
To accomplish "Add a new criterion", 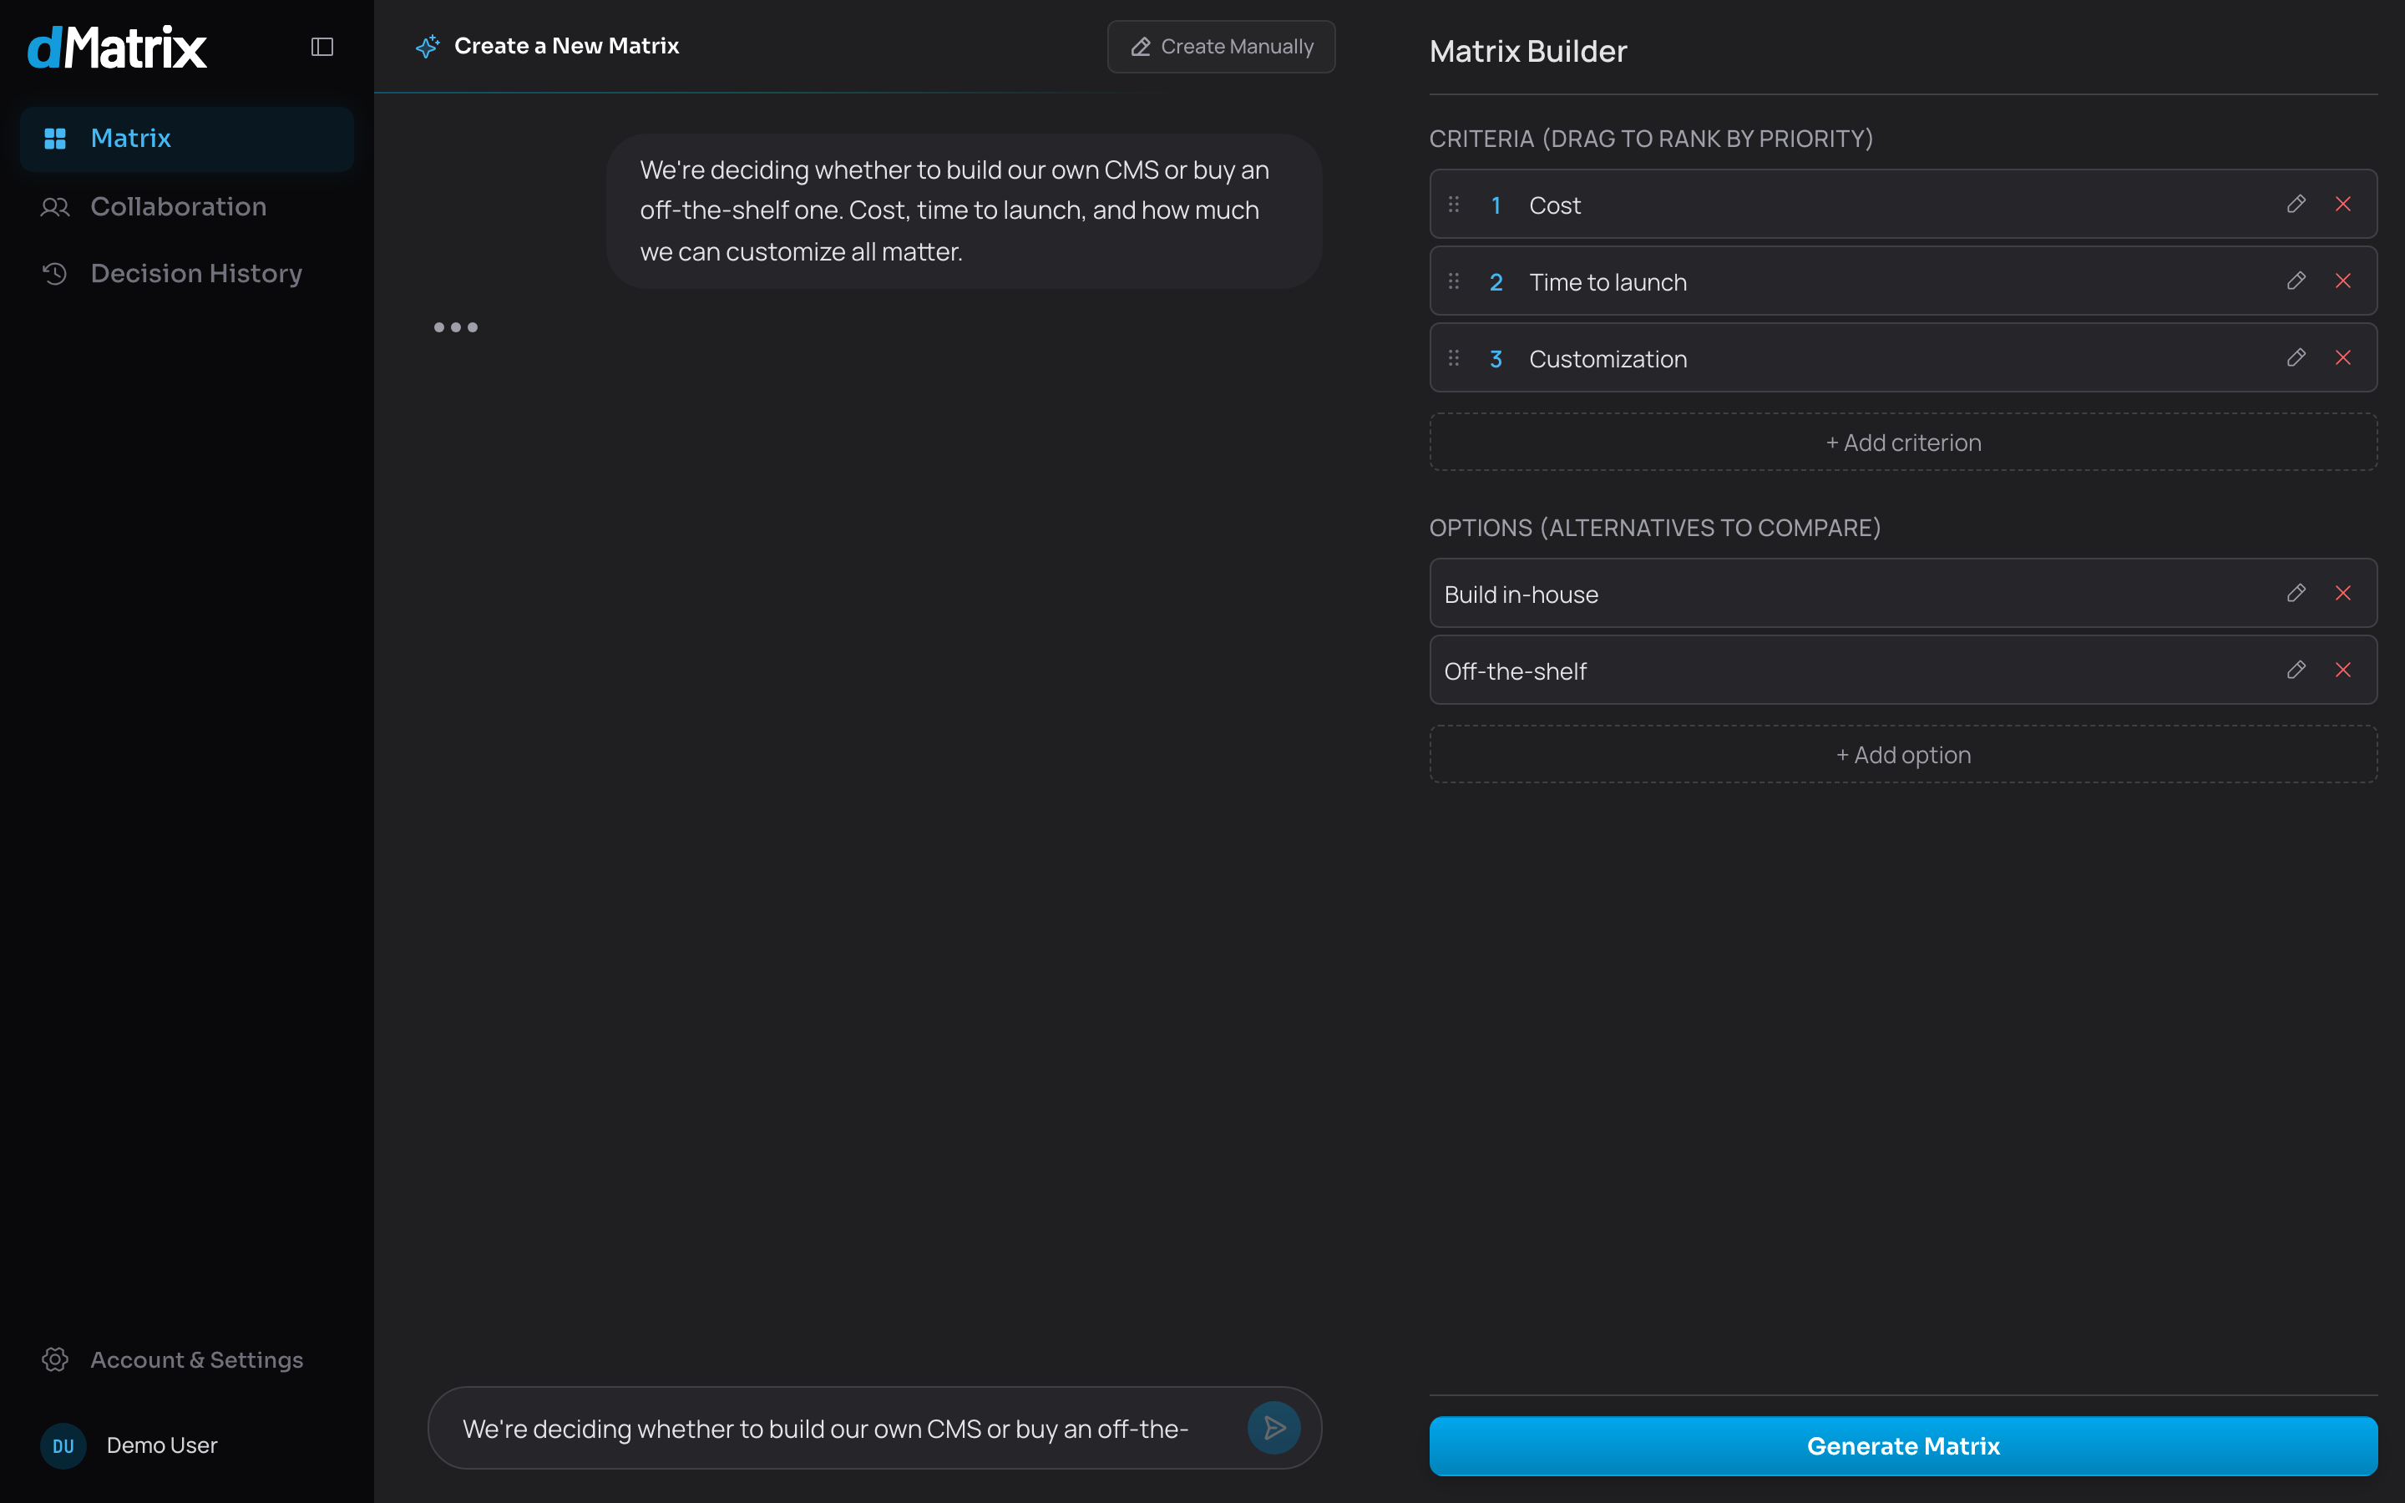I will [1902, 443].
